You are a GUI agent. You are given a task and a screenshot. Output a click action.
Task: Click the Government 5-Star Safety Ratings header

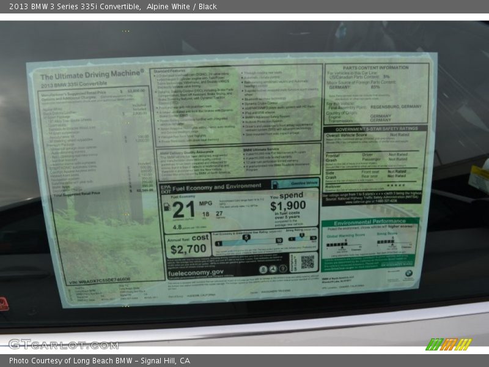click(x=376, y=128)
